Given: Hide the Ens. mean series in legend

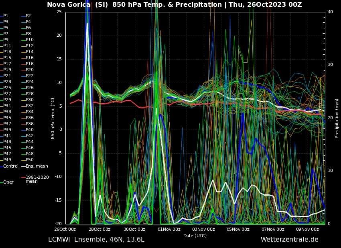Looking at the screenshot, I should tap(37, 166).
